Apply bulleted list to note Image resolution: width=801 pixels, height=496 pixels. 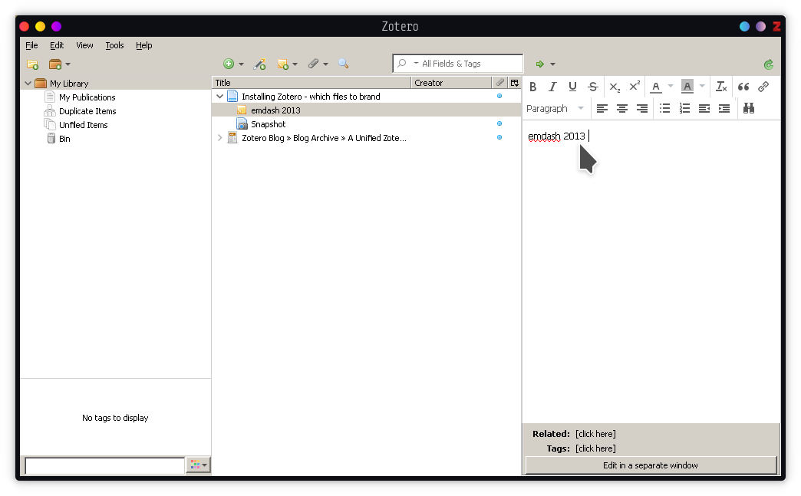pyautogui.click(x=664, y=109)
